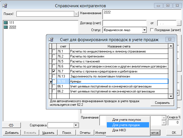
Task: Tick the checkbox for account 76.18 Аренды
Action: click(54, 81)
